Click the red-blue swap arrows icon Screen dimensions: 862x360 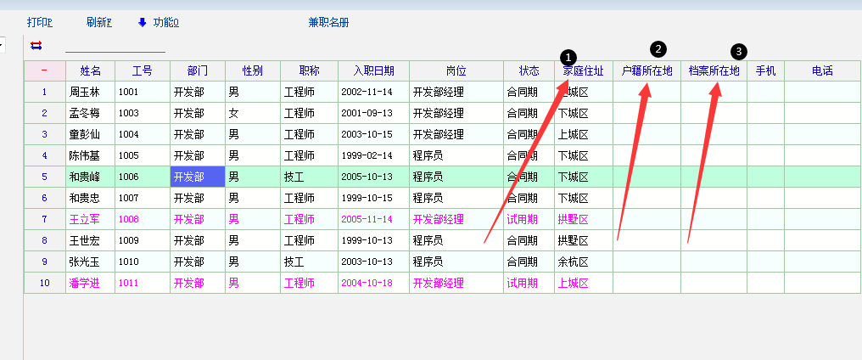coord(36,45)
